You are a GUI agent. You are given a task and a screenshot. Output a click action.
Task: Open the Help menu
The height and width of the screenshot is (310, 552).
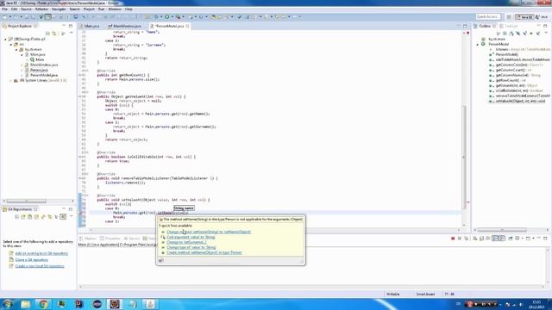[x=129, y=9]
